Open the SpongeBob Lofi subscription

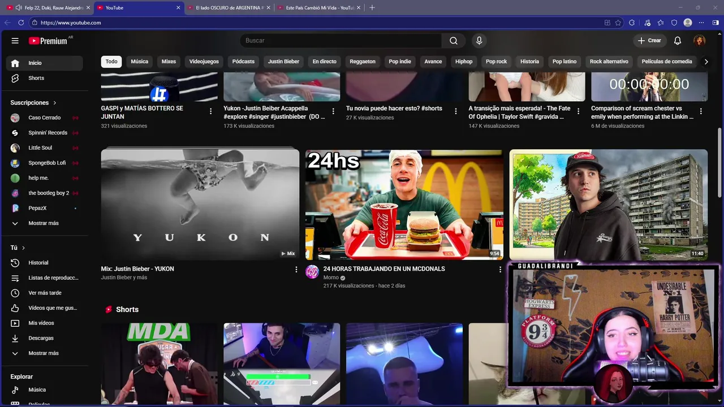[45, 163]
